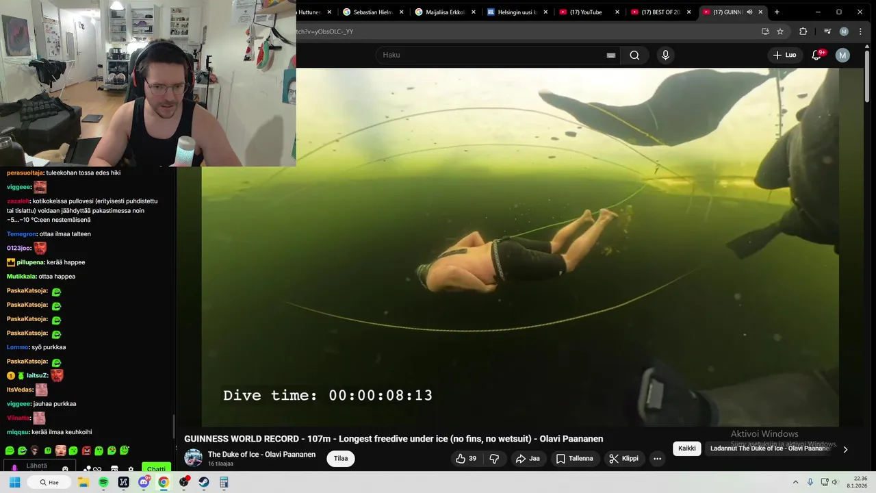Like the video with thumbs up
The height and width of the screenshot is (493, 876).
tap(466, 459)
